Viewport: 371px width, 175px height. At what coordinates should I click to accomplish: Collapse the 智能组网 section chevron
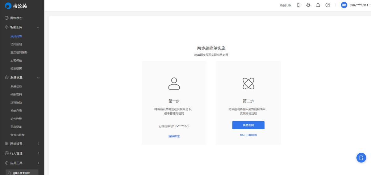click(x=38, y=27)
